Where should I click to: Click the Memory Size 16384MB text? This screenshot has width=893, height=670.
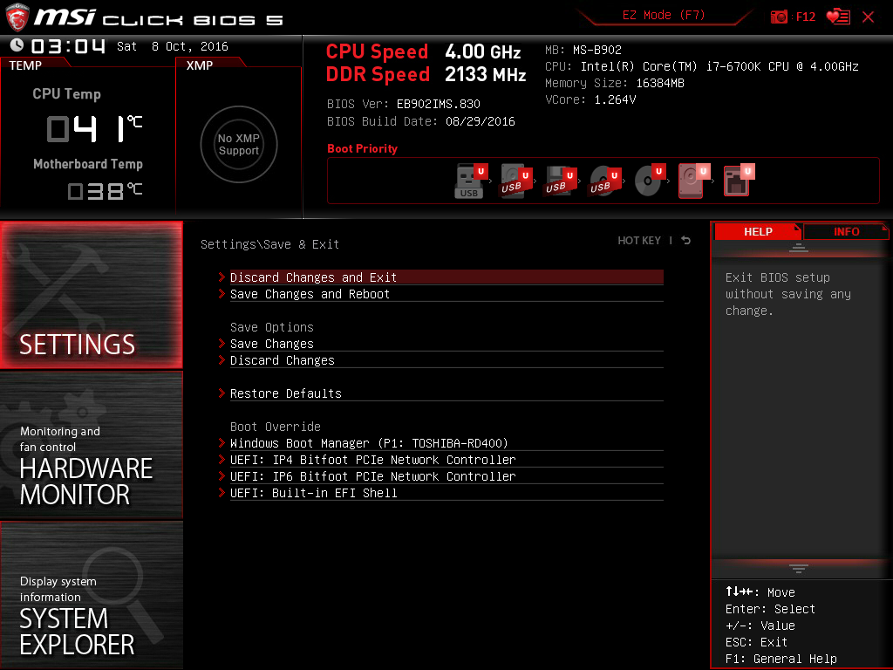(615, 83)
